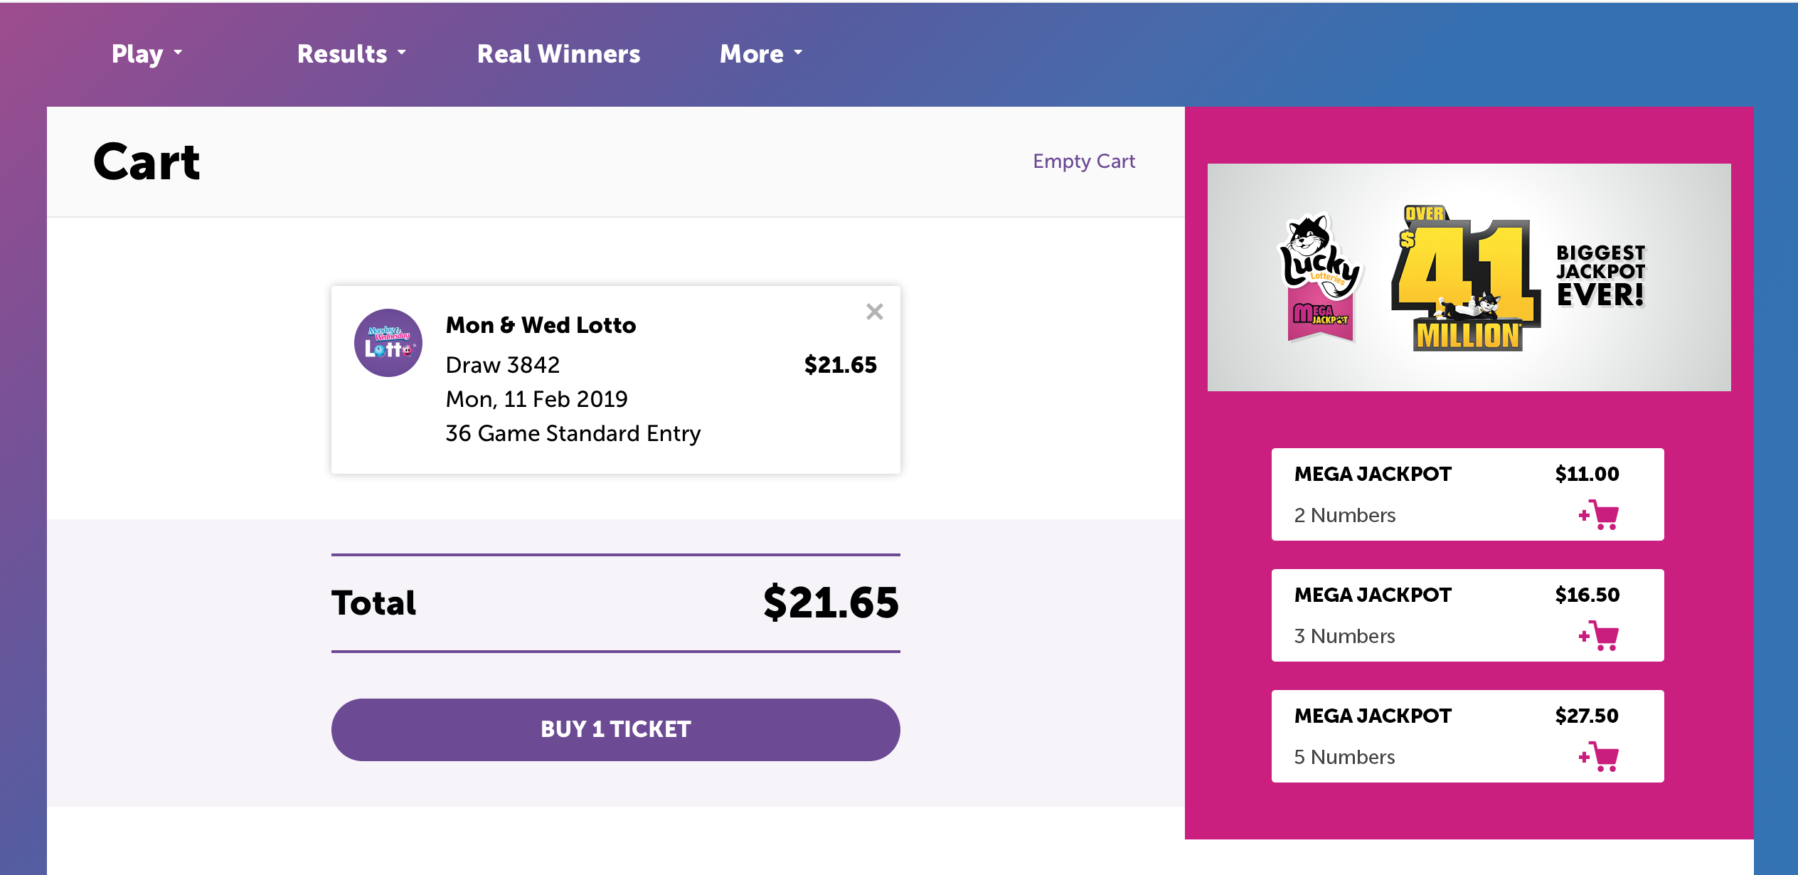Click the Empty Cart link
The image size is (1798, 875).
click(1083, 161)
